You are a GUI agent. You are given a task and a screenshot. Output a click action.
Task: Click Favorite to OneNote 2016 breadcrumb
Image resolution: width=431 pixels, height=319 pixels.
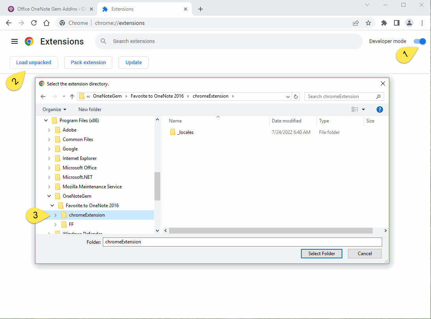[x=157, y=96]
